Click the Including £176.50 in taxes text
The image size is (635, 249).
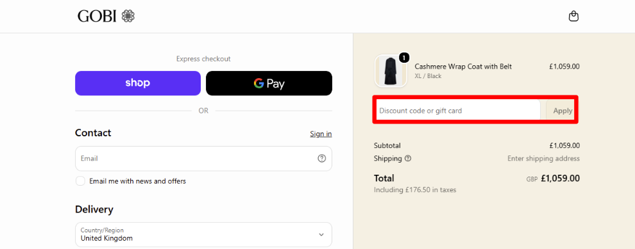(x=415, y=189)
